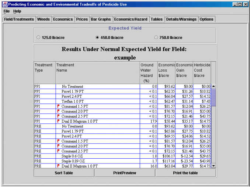Click the PrintPreview button

[x=125, y=173]
